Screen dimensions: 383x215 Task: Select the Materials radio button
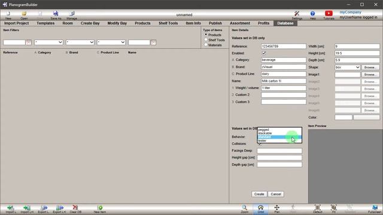206,45
